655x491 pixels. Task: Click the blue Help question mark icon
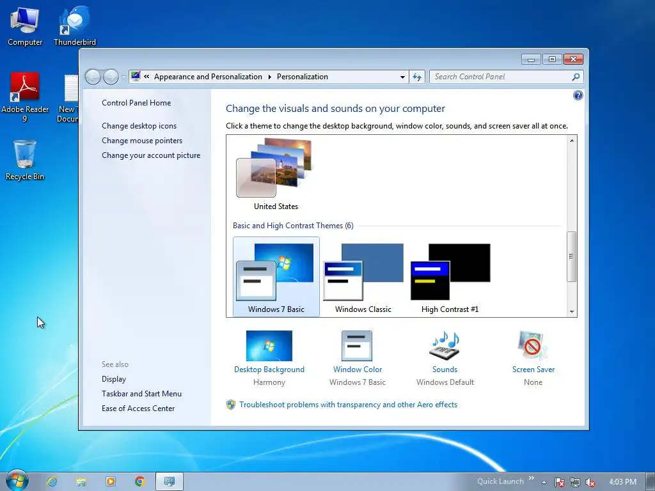point(578,96)
